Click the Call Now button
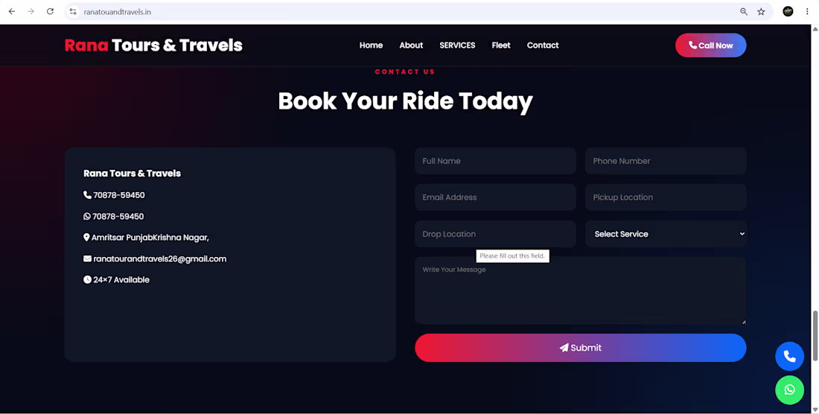Screen dimensions: 819x414 [x=710, y=45]
